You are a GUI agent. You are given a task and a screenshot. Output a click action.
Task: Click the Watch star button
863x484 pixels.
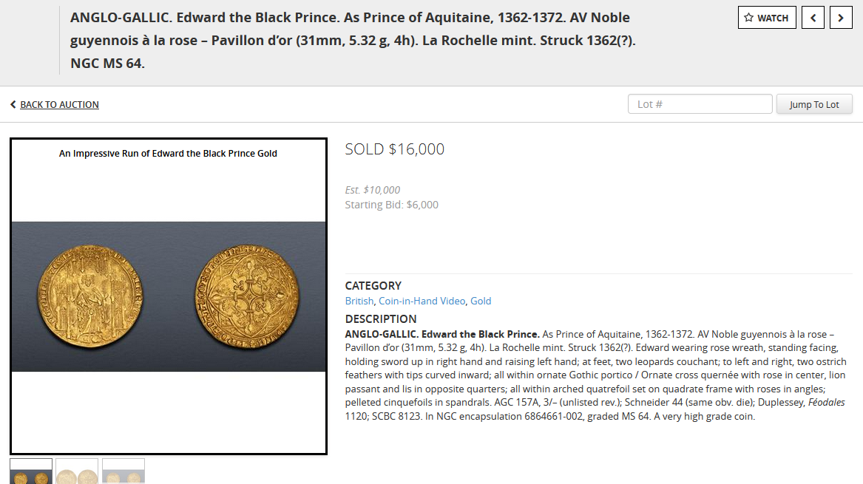pyautogui.click(x=767, y=18)
